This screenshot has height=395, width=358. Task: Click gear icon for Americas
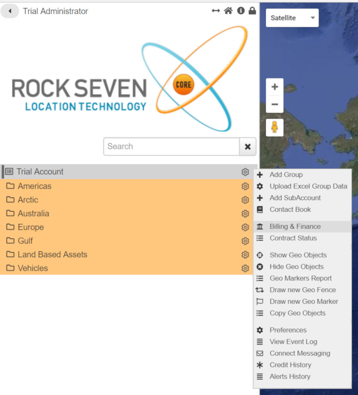pos(245,186)
